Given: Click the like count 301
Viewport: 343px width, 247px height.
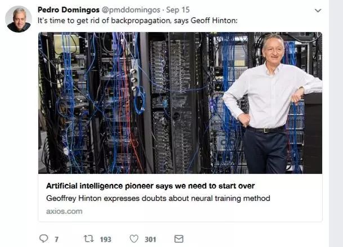Looking at the screenshot, I should coord(150,239).
